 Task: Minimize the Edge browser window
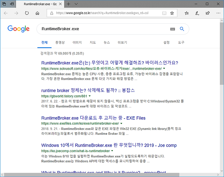coord(196,4)
